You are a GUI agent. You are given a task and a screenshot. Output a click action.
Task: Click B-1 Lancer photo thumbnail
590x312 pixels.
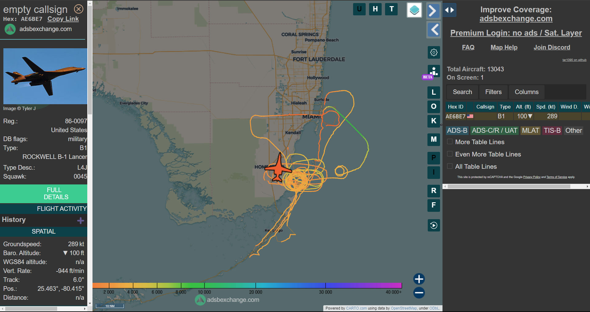tap(45, 76)
